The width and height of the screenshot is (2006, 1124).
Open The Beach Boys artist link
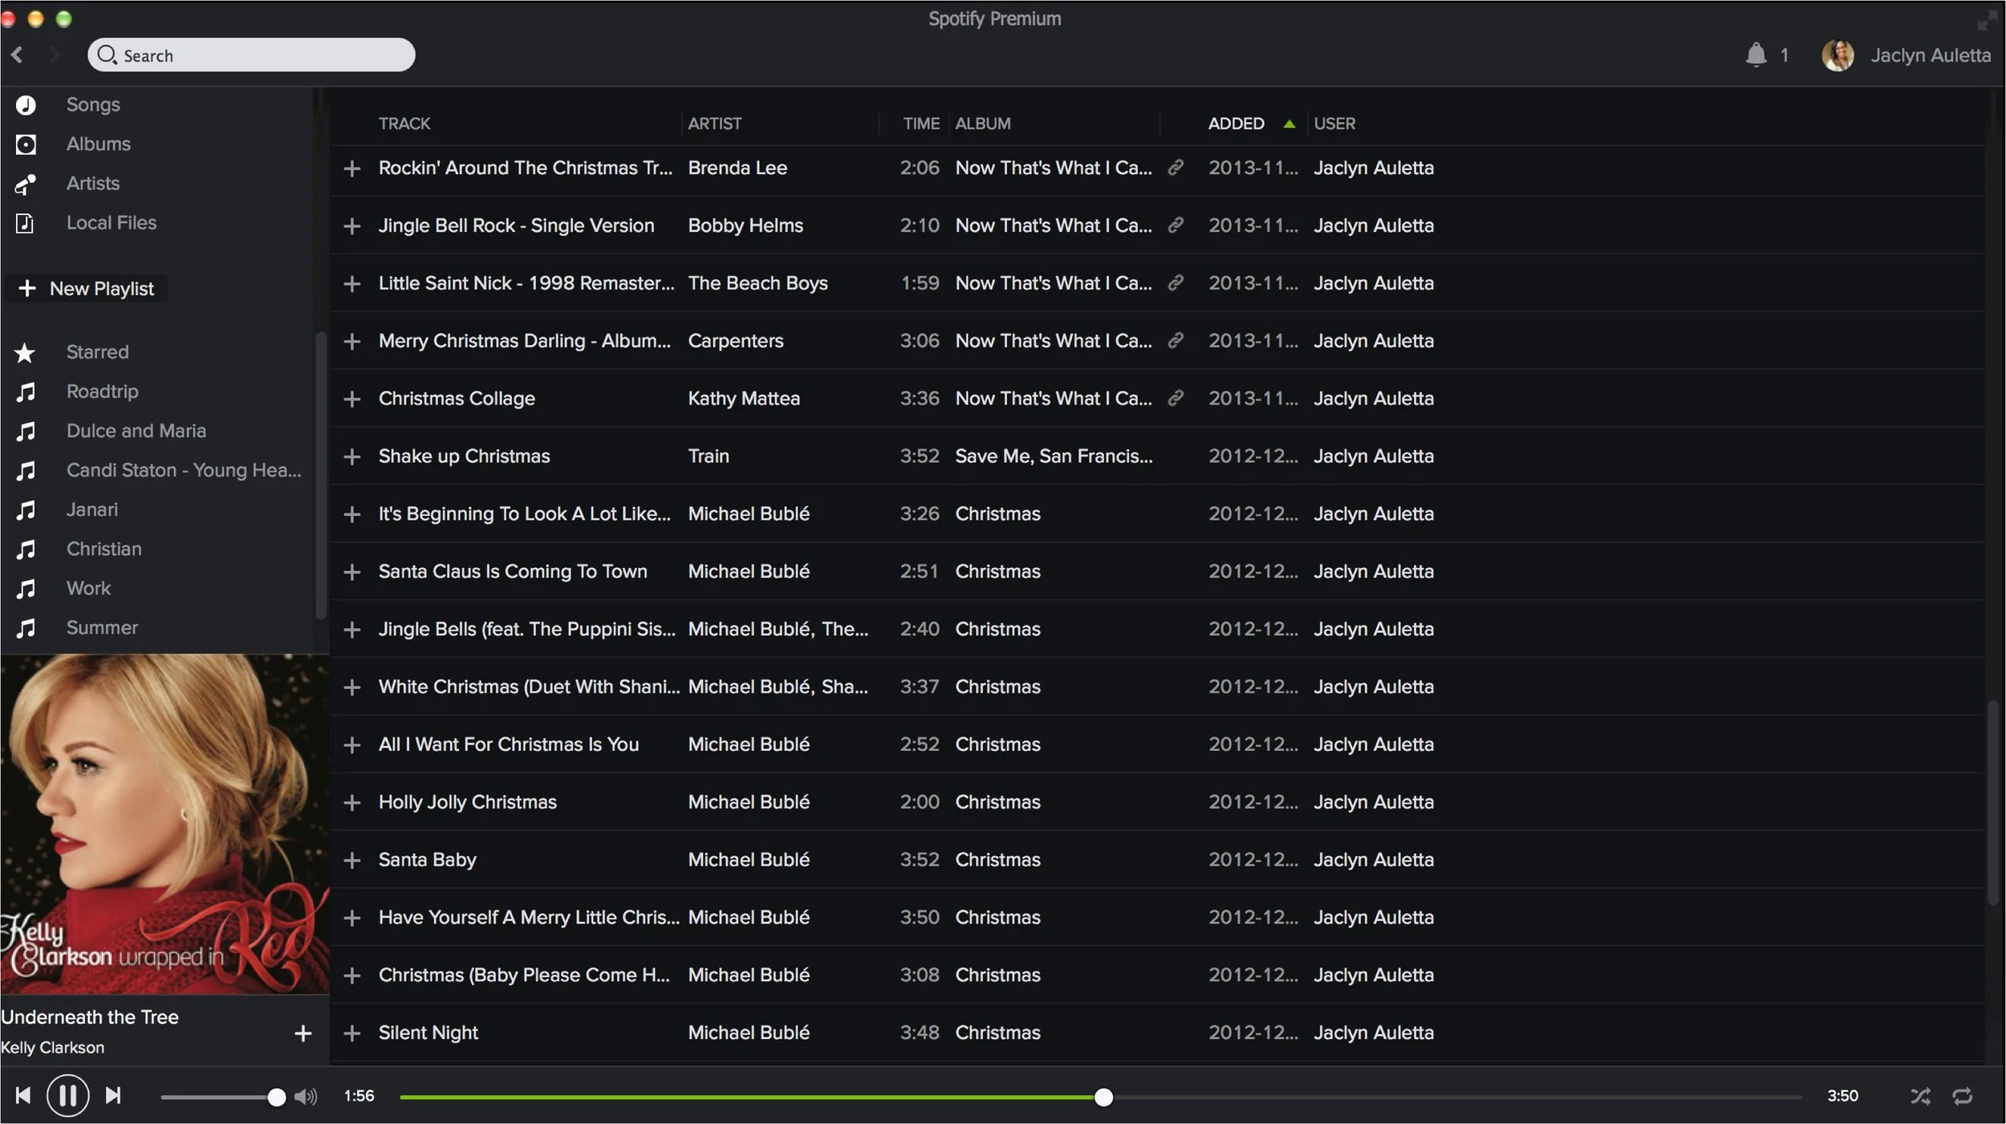click(757, 283)
